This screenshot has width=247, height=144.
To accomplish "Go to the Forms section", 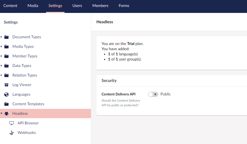I will coord(124,6).
